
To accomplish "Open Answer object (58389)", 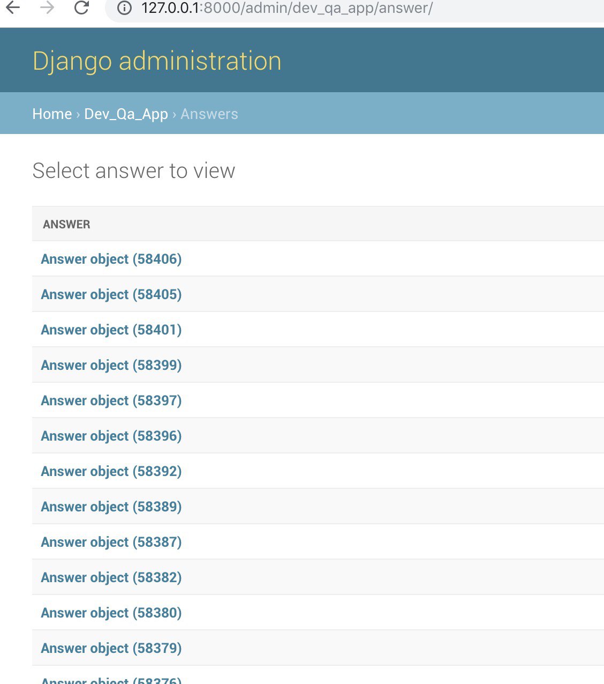I will tap(111, 507).
